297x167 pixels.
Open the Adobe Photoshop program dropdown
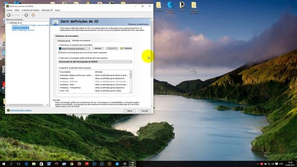pos(74,49)
